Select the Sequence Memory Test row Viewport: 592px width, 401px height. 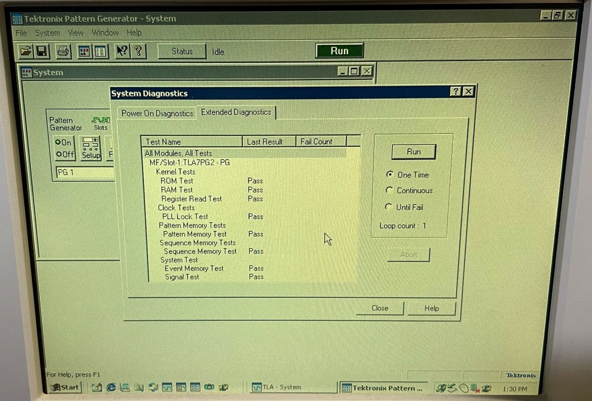point(200,251)
